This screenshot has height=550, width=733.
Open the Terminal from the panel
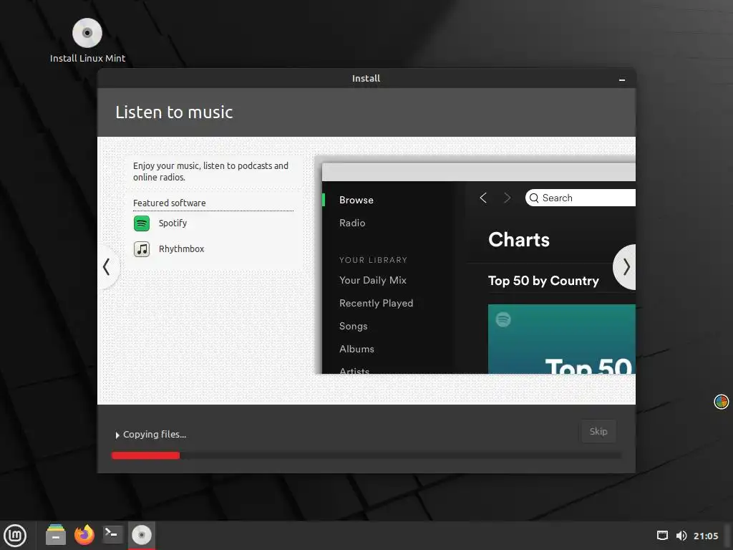(112, 534)
